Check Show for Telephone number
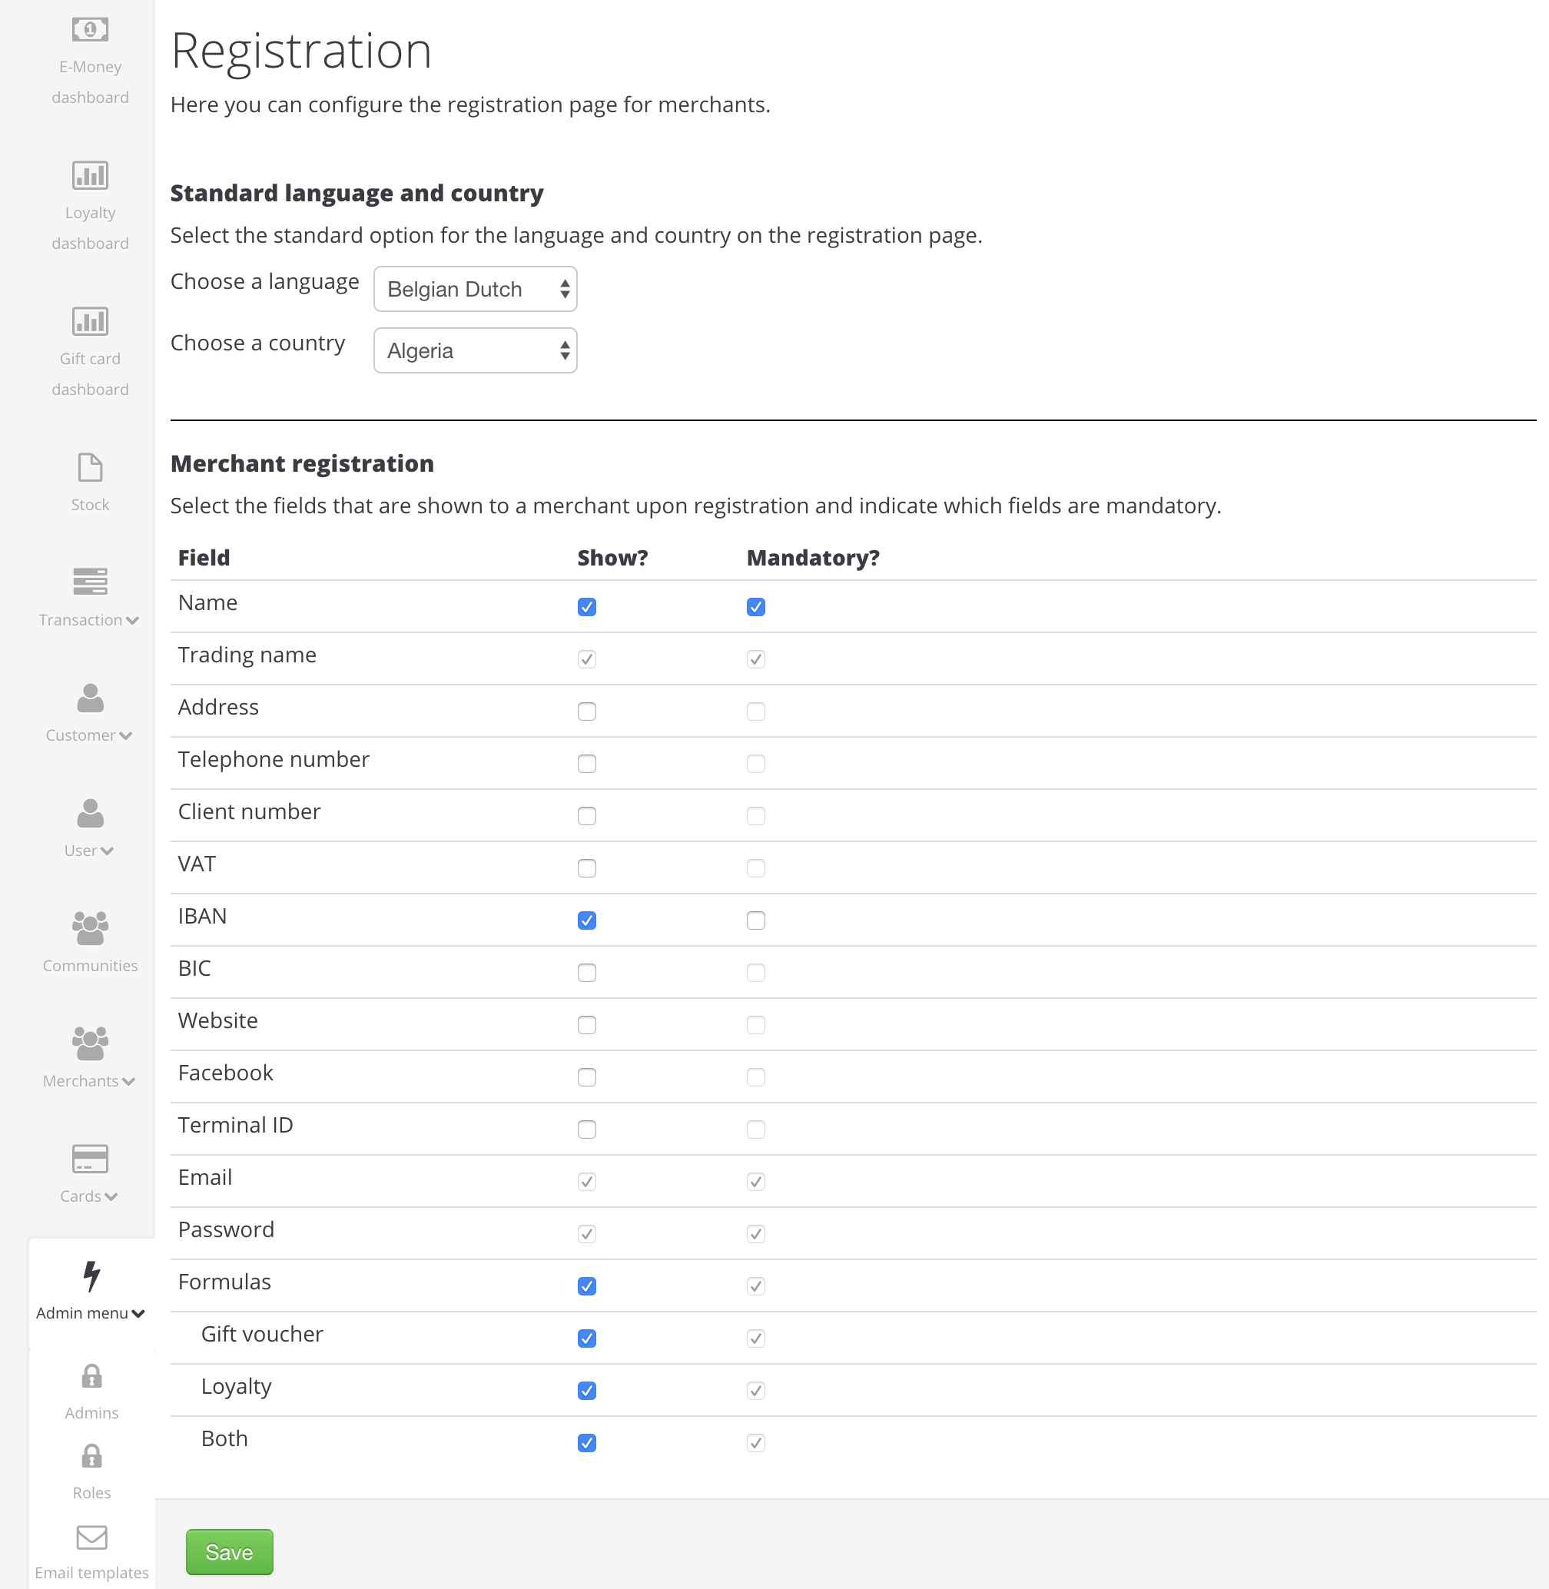Screen dimensions: 1549x1589 click(586, 763)
